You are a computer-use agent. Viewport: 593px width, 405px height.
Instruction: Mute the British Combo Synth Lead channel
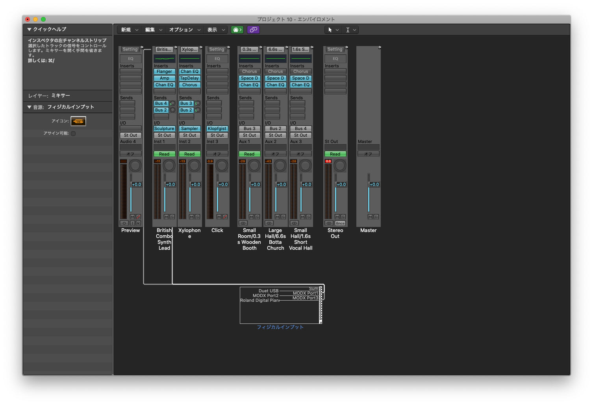tap(166, 217)
